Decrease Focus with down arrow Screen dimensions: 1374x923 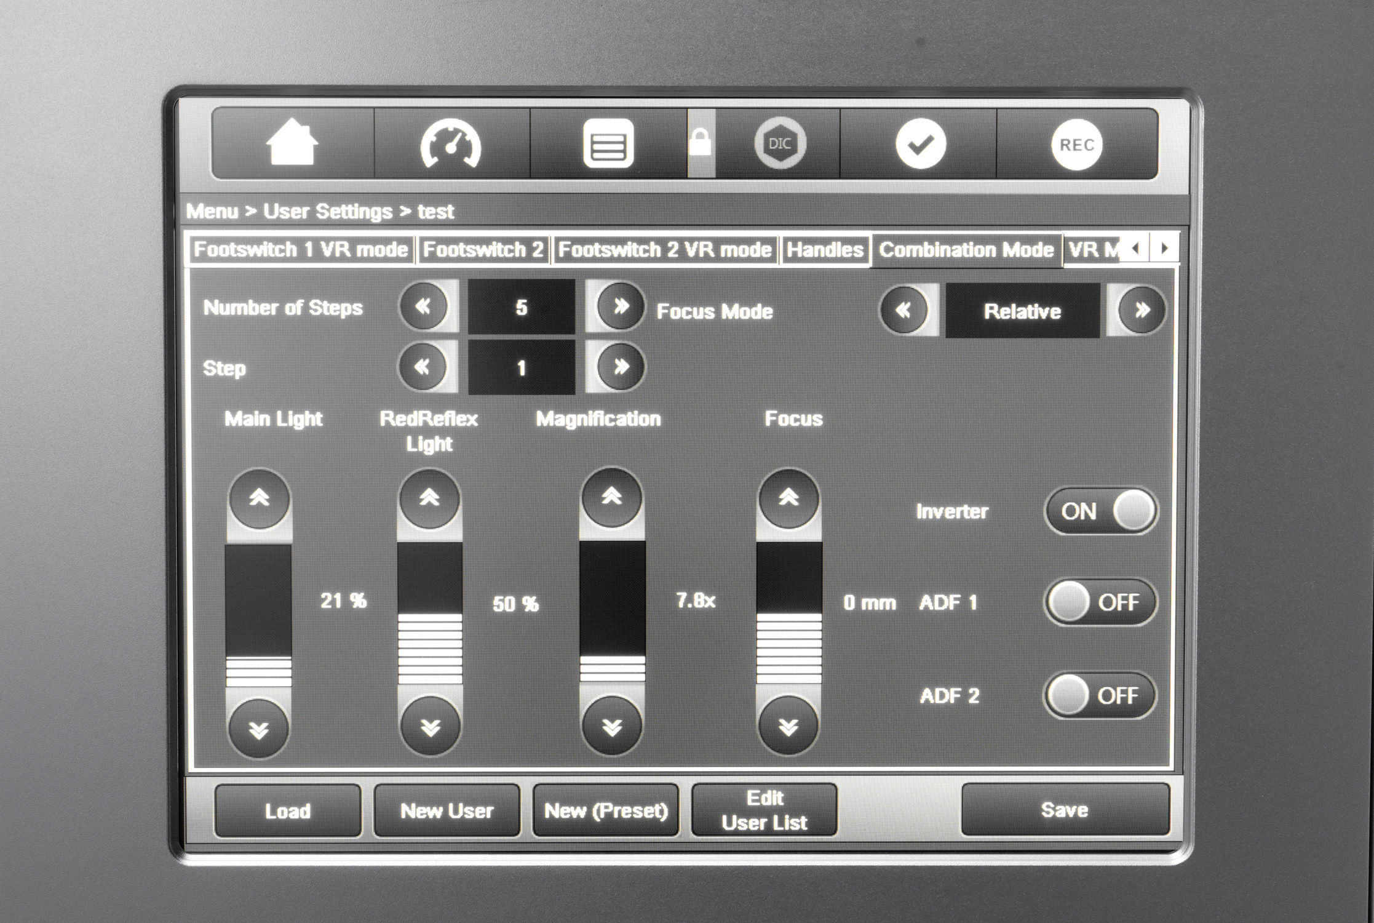tap(788, 727)
